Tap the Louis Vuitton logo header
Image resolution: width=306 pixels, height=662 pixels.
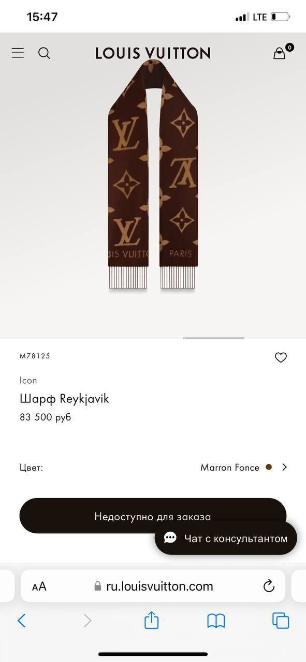153,53
